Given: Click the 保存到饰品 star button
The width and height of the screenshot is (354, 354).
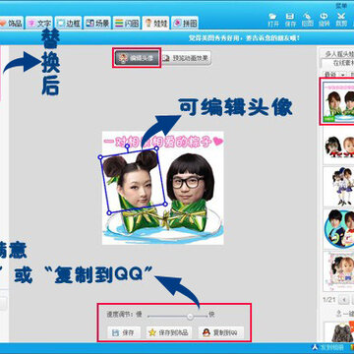Looking at the screenshot, I should pyautogui.click(x=169, y=332).
